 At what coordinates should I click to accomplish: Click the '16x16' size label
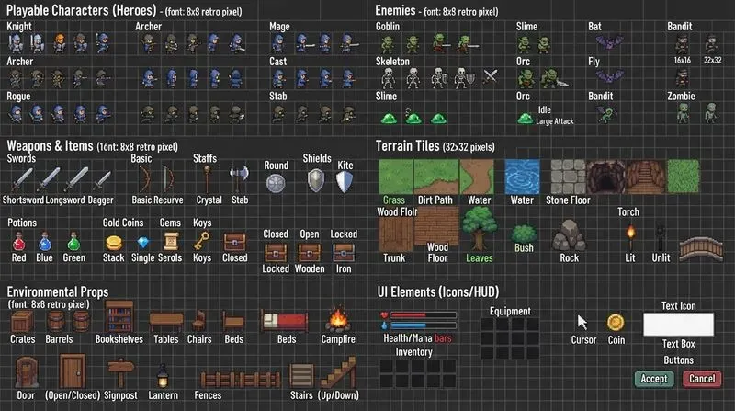pyautogui.click(x=682, y=60)
